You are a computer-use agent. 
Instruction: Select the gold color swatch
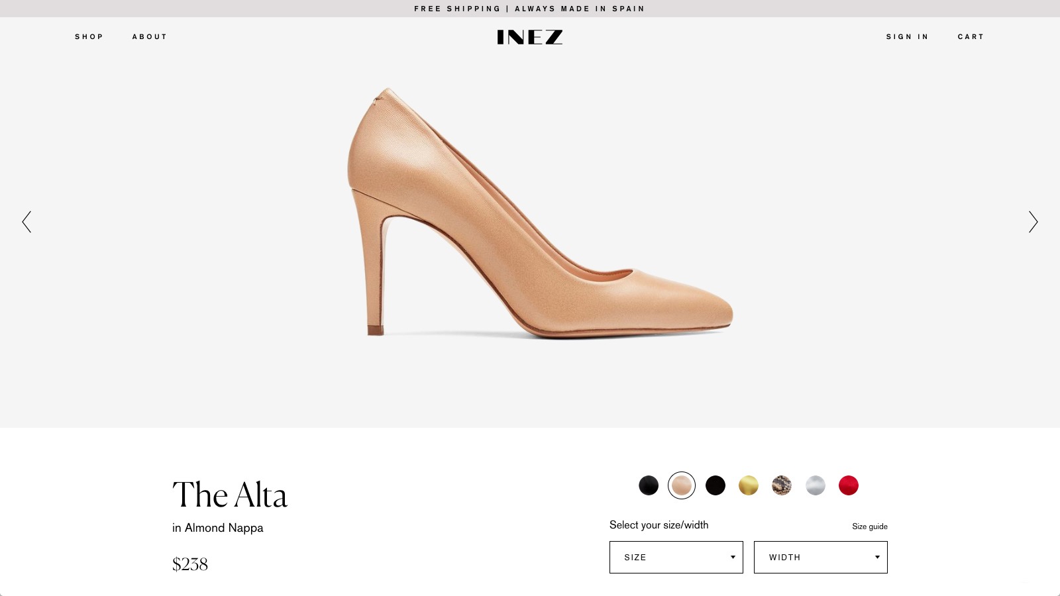coord(749,485)
